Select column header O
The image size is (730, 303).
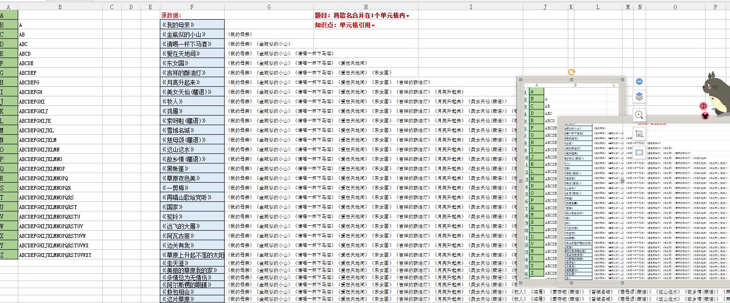(675, 7)
